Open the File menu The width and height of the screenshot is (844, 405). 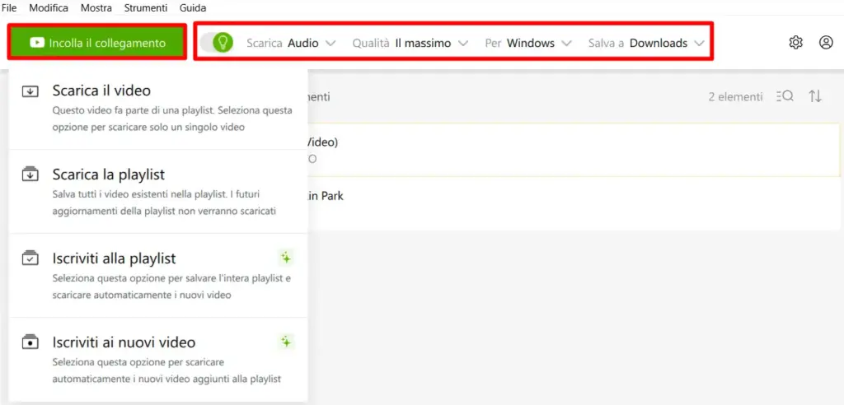9,8
